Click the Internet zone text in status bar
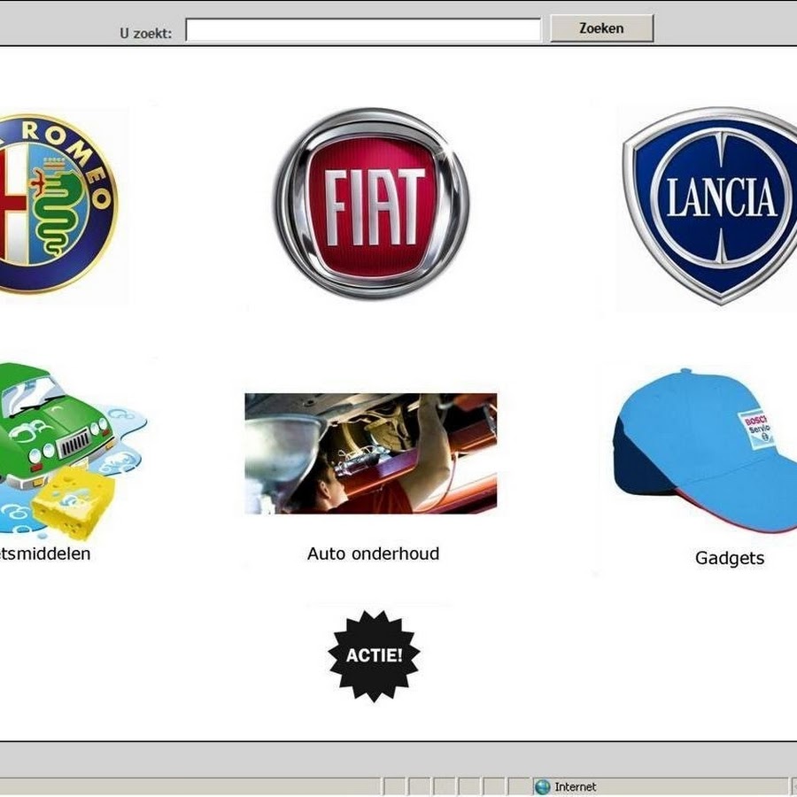This screenshot has width=797, height=797. point(575,786)
